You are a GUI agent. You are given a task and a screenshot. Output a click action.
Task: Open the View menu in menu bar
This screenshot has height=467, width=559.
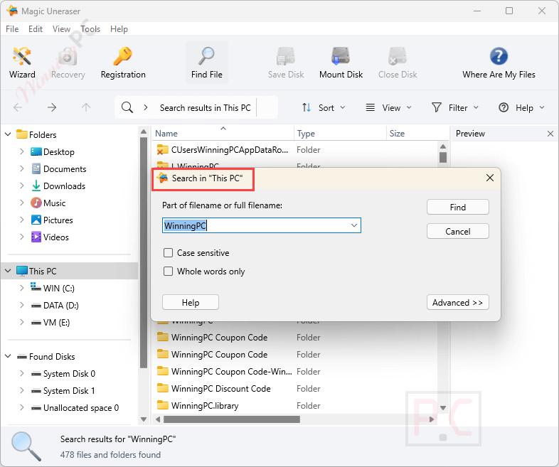(x=61, y=29)
